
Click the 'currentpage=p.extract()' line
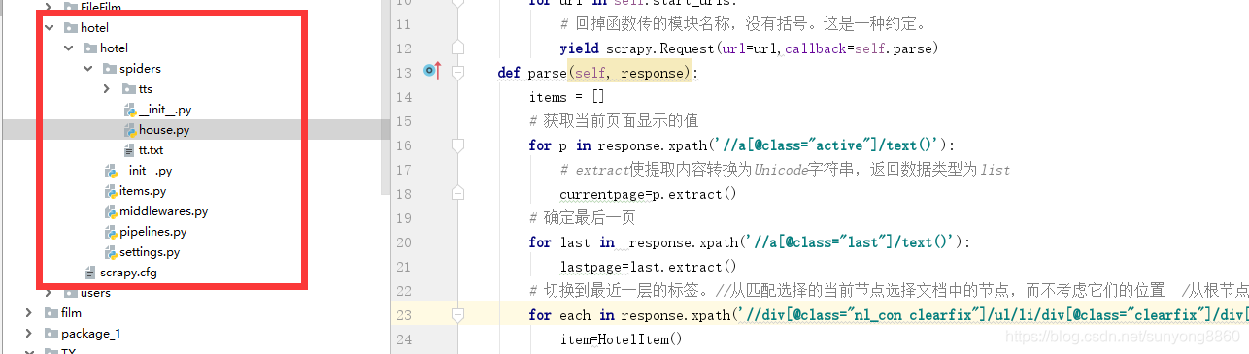[x=649, y=194]
